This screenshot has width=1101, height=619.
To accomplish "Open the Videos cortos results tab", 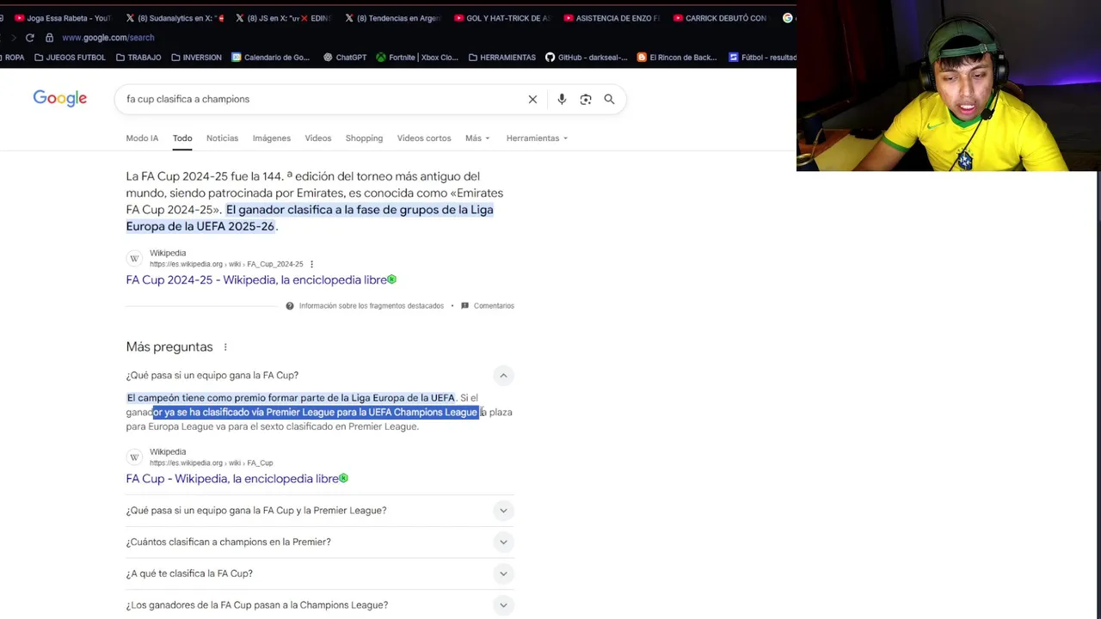I will [x=424, y=138].
